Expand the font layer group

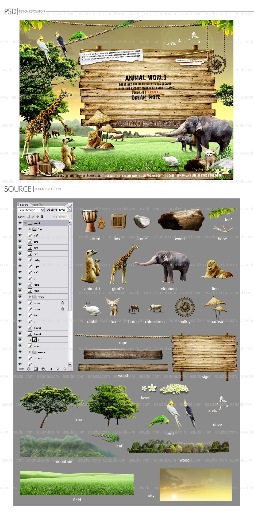[x=30, y=229]
